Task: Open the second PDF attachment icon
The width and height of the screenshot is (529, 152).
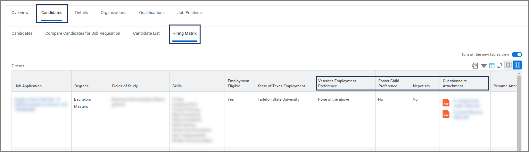Action: (446, 114)
